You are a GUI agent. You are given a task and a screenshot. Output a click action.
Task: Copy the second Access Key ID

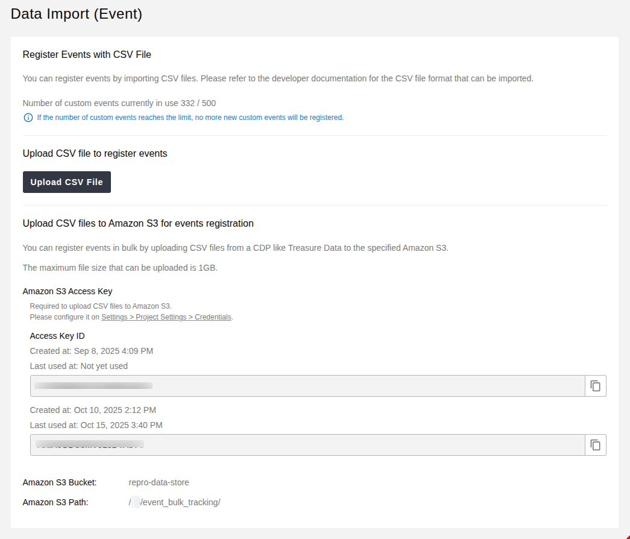tap(595, 444)
